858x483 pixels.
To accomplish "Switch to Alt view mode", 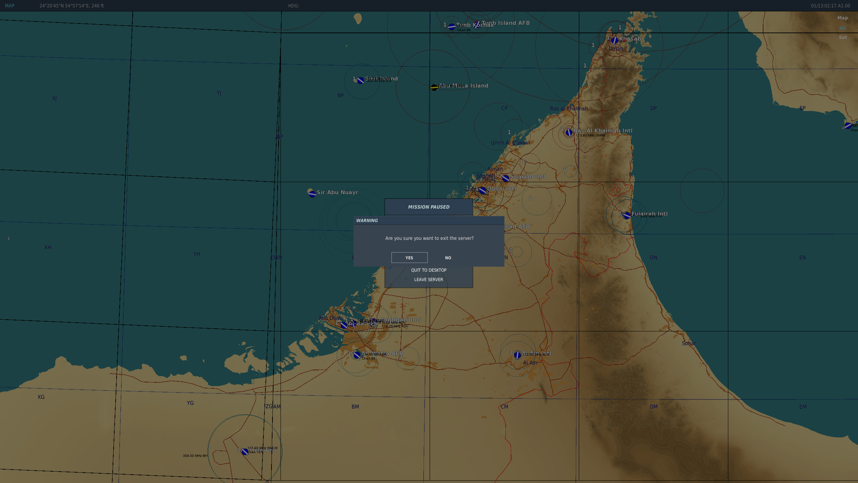I will click(x=843, y=28).
